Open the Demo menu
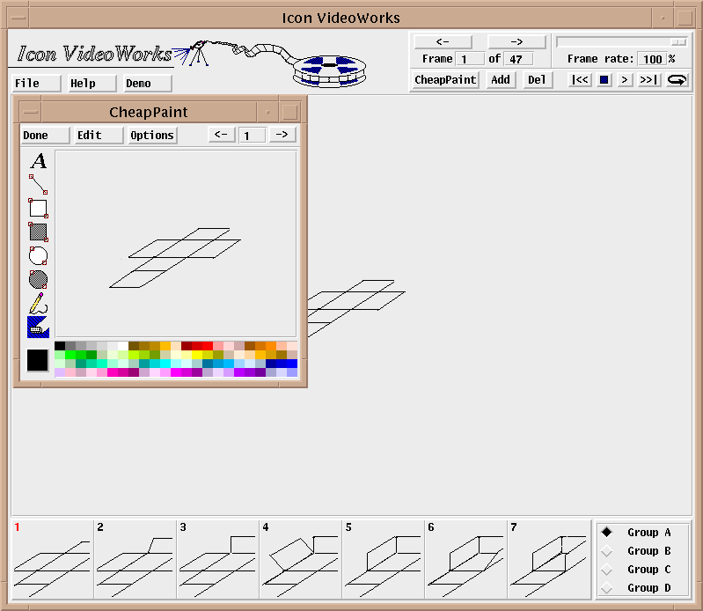Viewport: 703px width, 611px height. pos(146,84)
